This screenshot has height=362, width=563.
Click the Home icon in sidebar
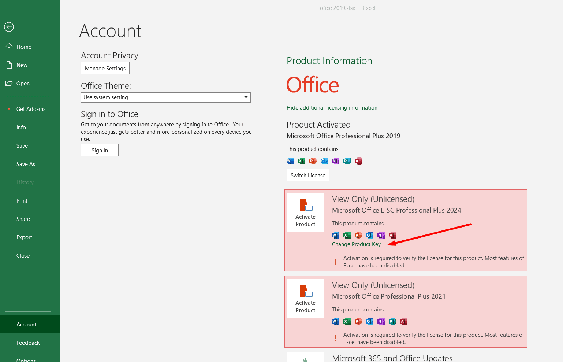pyautogui.click(x=9, y=47)
